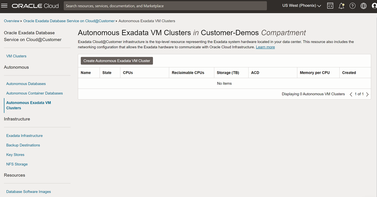Open the language globe icon

(x=364, y=6)
